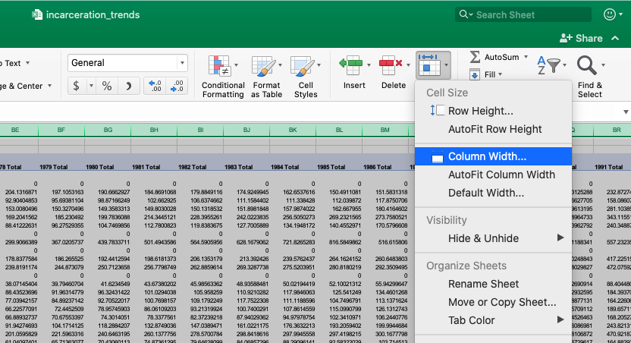Expand the Find & Select dropdown arrow
This screenshot has width=631, height=343.
point(603,65)
